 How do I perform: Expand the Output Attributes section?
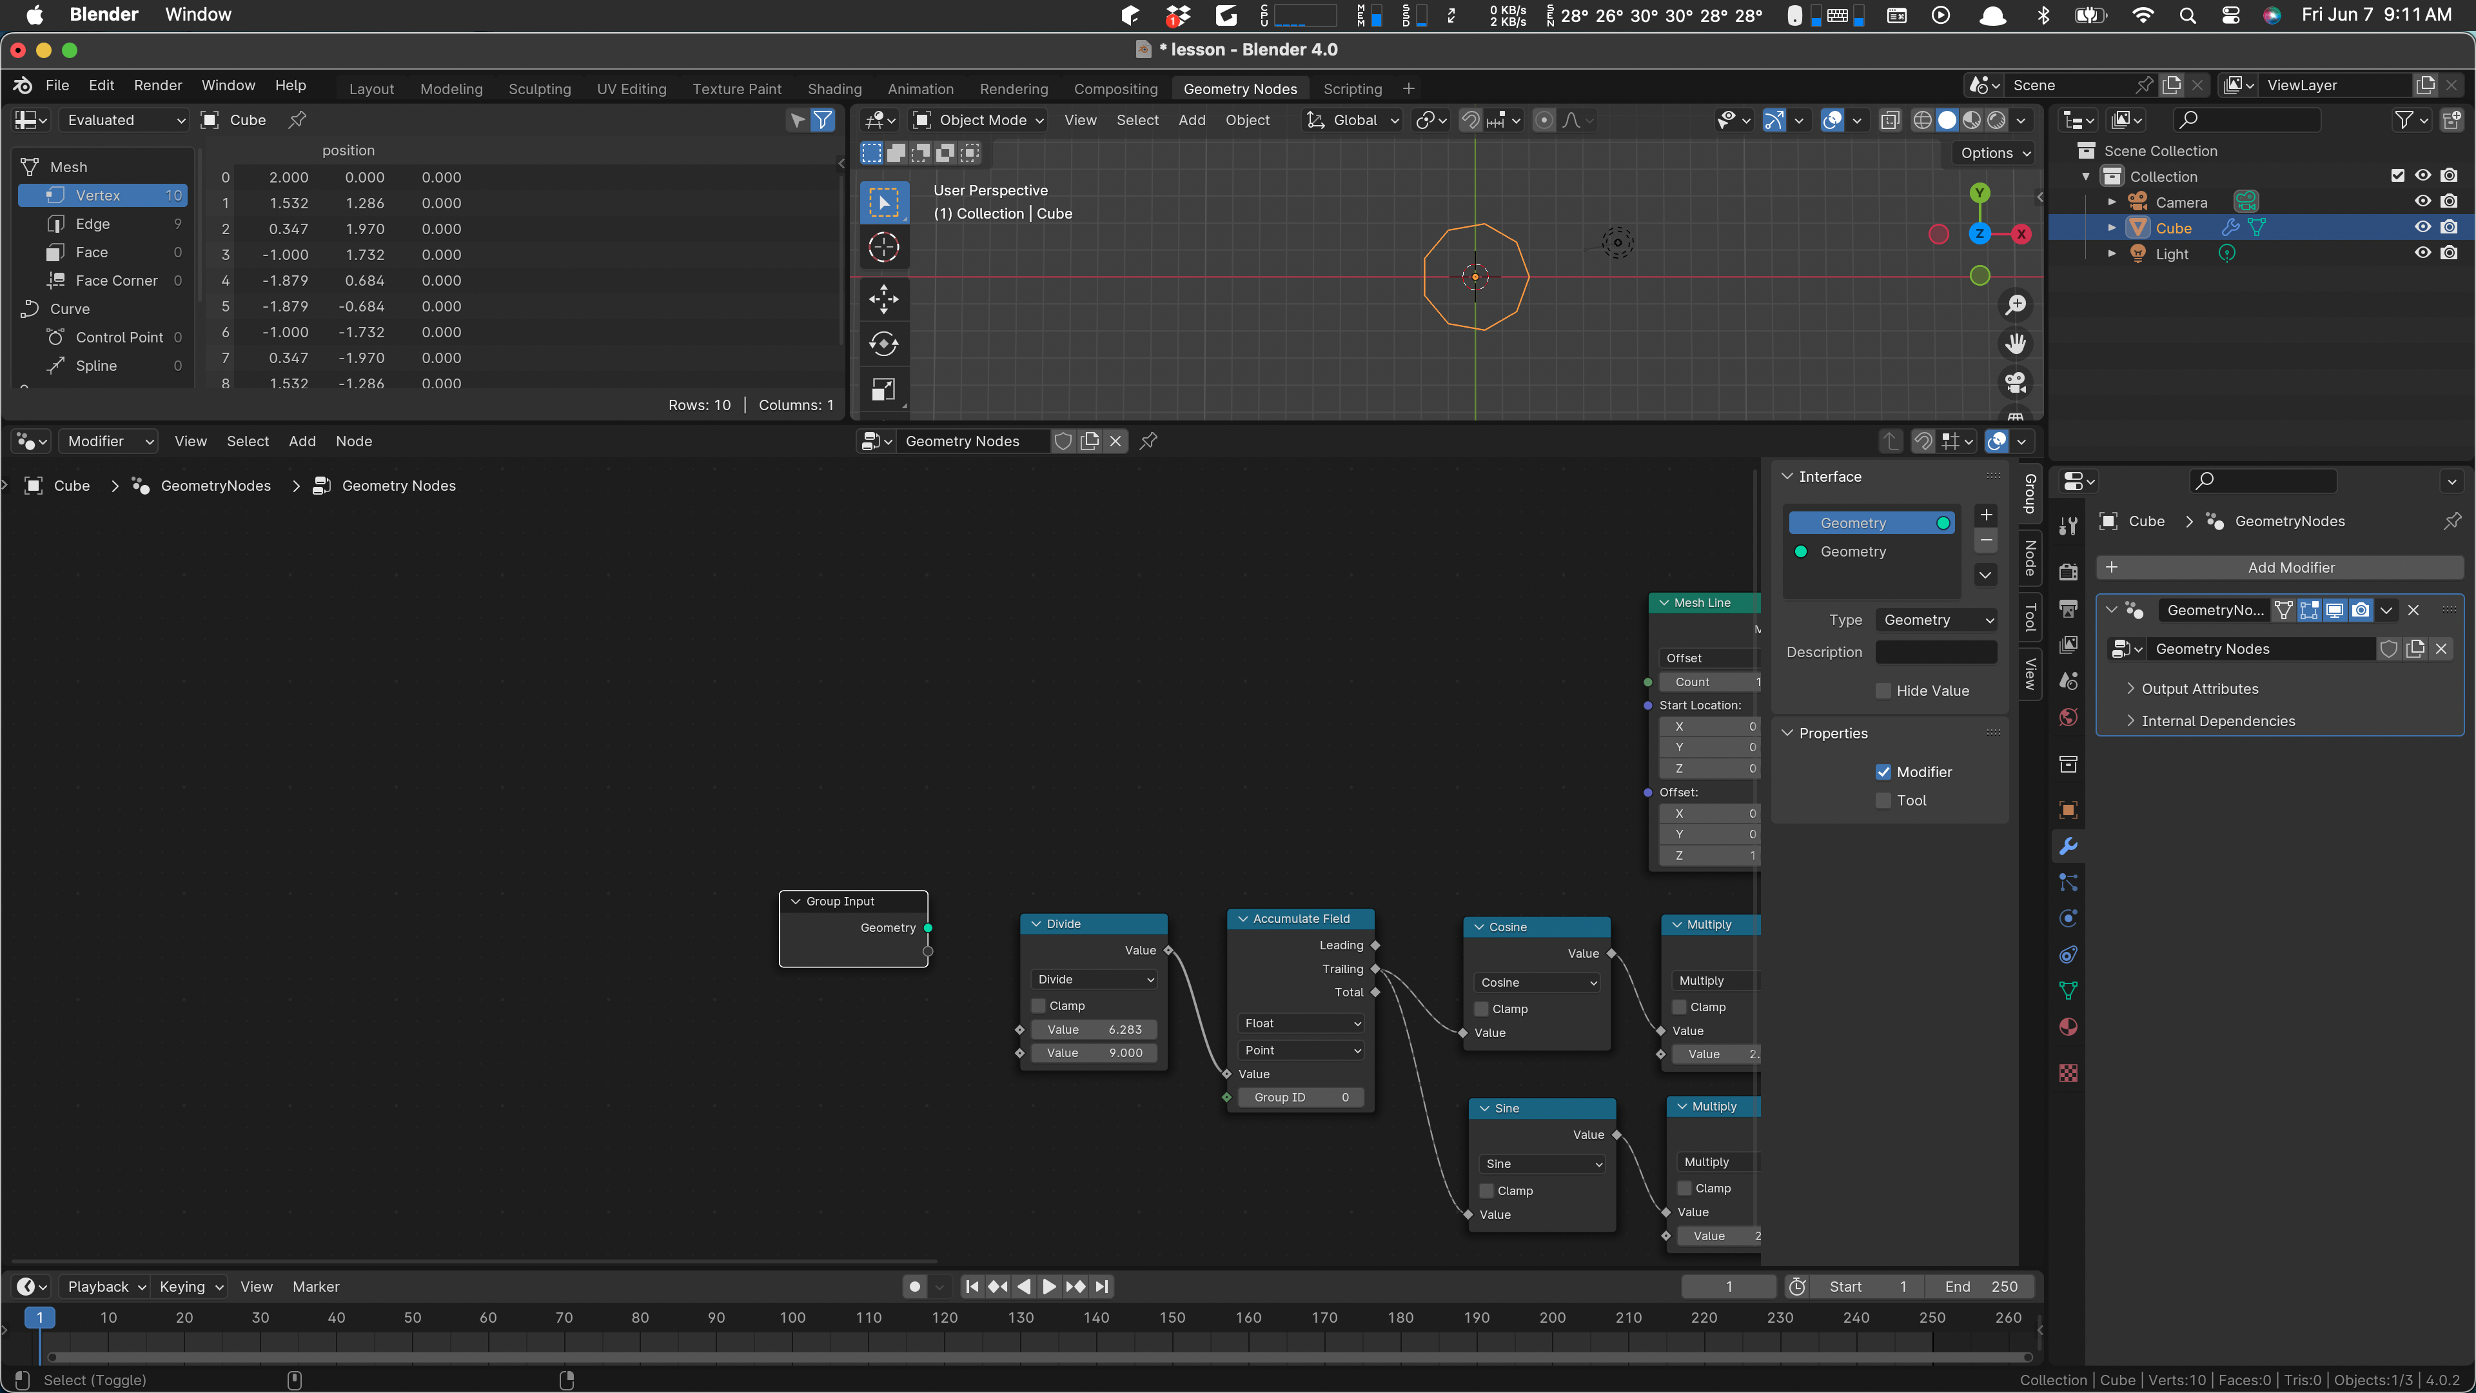(x=2199, y=688)
